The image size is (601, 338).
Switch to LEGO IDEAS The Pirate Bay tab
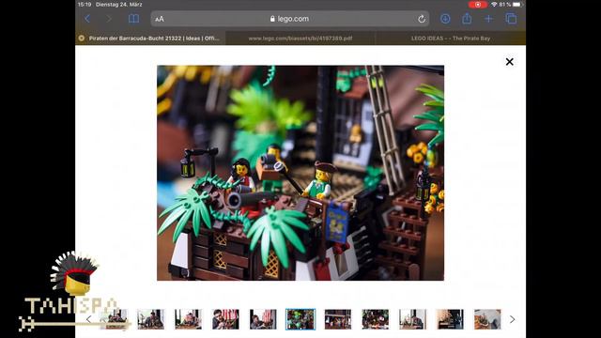(451, 38)
